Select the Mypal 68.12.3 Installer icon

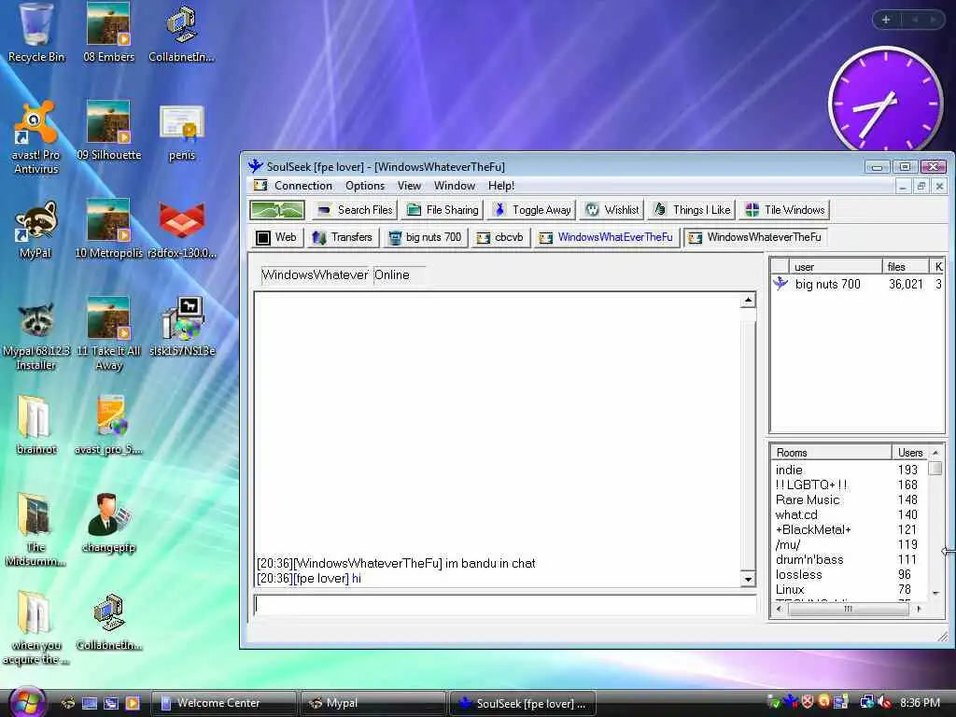36,335
